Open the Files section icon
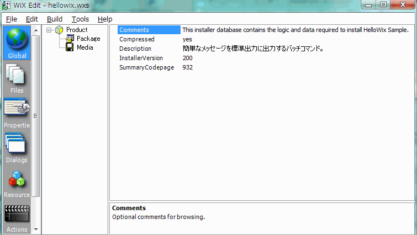 pyautogui.click(x=15, y=74)
